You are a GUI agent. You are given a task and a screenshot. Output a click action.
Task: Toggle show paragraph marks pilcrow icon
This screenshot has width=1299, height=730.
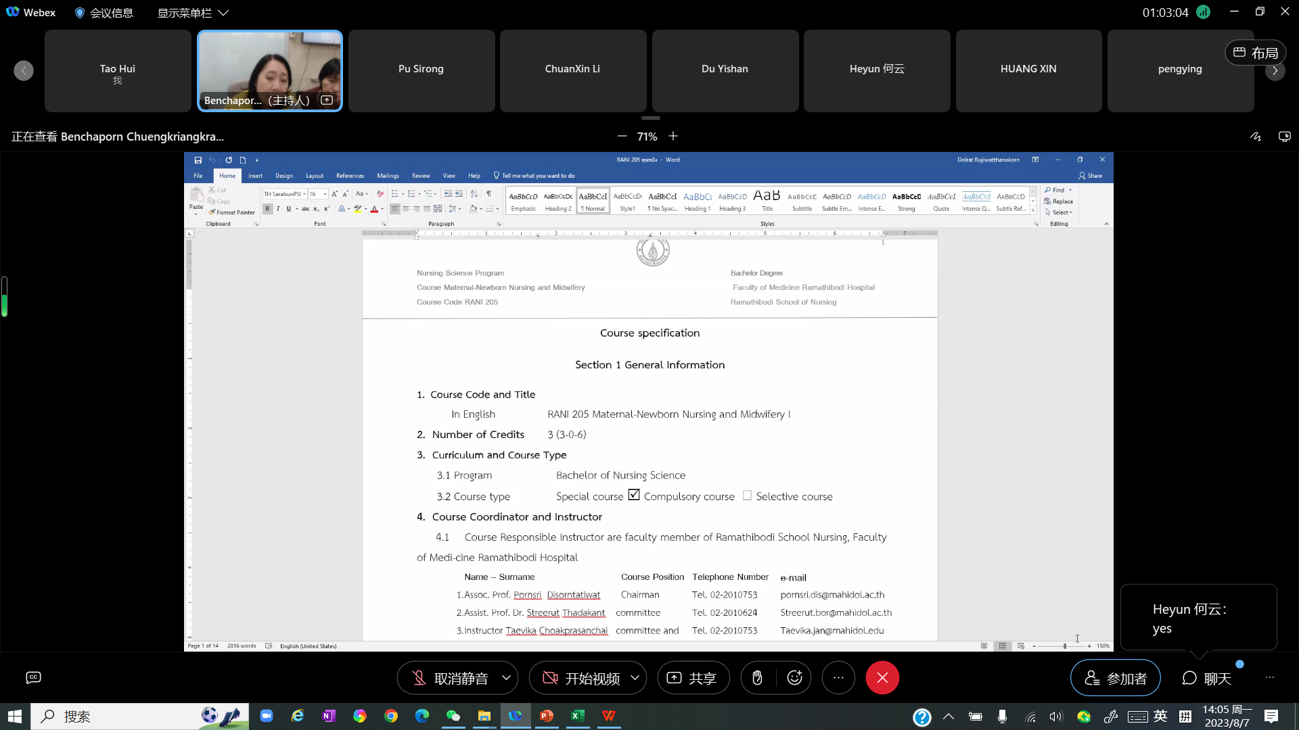tap(488, 194)
